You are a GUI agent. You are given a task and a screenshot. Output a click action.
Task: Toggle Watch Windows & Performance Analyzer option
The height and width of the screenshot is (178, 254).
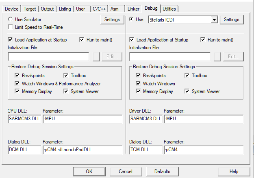click(17, 83)
